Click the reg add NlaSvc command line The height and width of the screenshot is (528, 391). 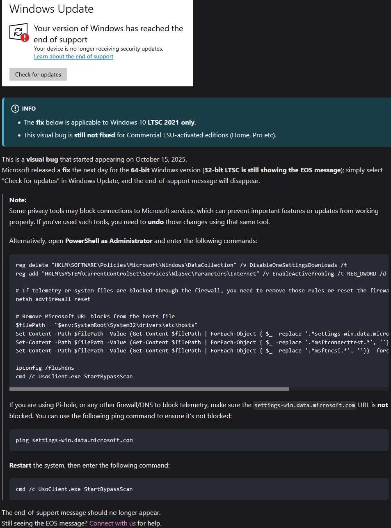[201, 273]
